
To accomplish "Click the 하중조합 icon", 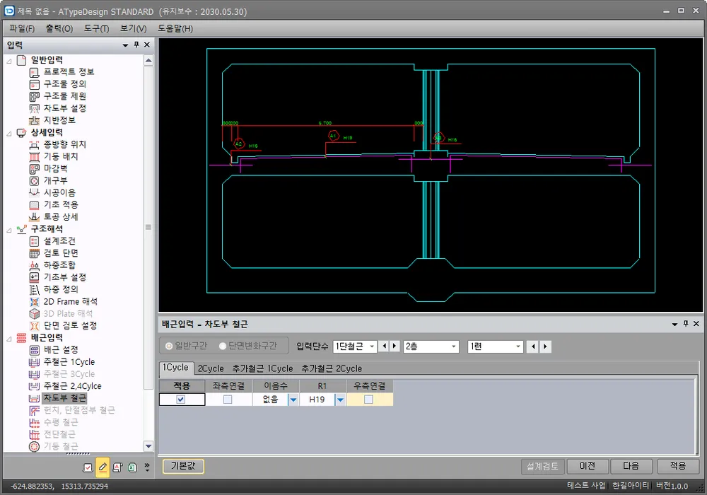I will 34,265.
